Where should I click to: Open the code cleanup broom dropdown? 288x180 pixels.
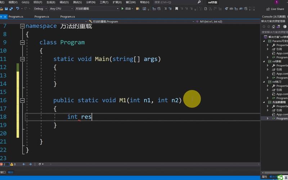click(41, 164)
